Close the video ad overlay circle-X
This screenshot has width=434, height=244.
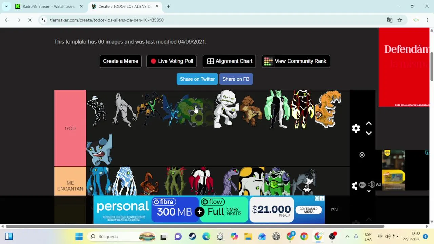point(362,155)
